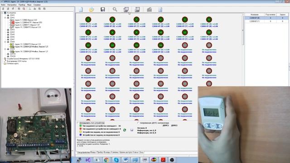Select the COM1 port node
This screenshot has width=290, height=163.
tap(12, 15)
